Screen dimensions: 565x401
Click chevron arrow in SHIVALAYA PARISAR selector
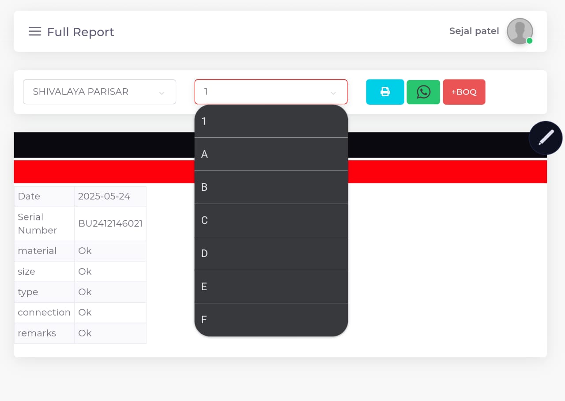tap(162, 93)
